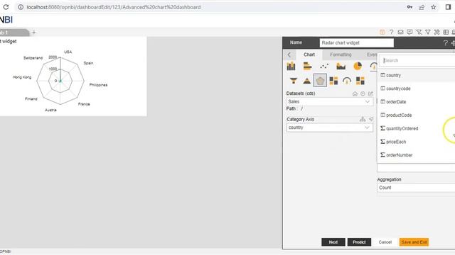The width and height of the screenshot is (455, 255).
Task: Click the browser address bar URL
Action: 114,7
